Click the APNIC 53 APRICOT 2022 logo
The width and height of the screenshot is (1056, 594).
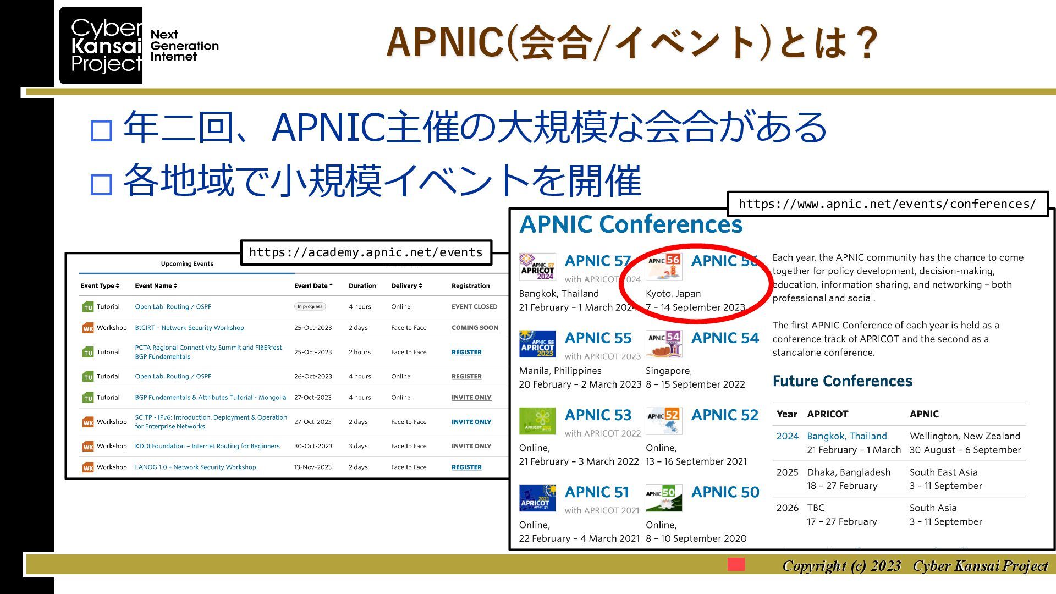pyautogui.click(x=537, y=421)
